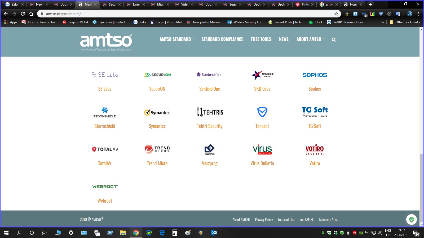Open the Windows notification center
The height and width of the screenshot is (238, 424).
(x=416, y=233)
